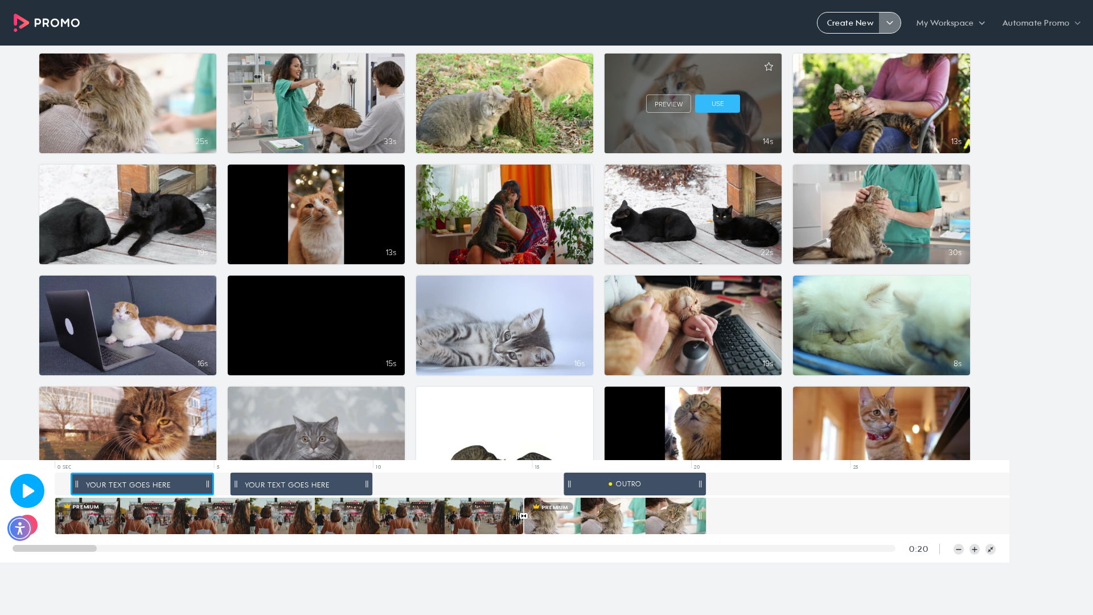
Task: Use the 14s cat clip
Action: tap(717, 104)
